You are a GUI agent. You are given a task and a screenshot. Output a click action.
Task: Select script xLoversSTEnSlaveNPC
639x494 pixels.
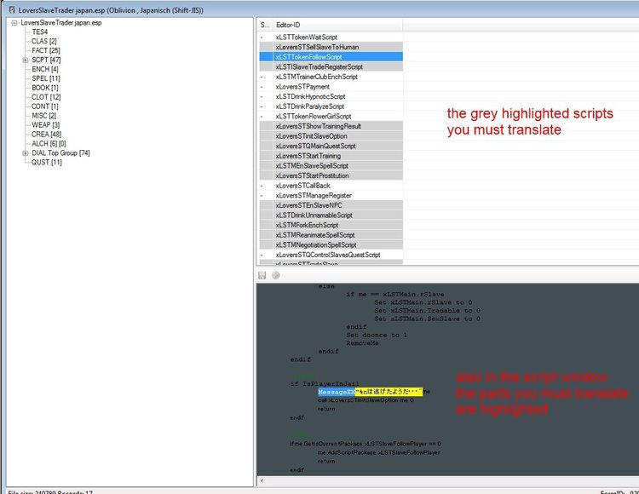click(x=331, y=205)
